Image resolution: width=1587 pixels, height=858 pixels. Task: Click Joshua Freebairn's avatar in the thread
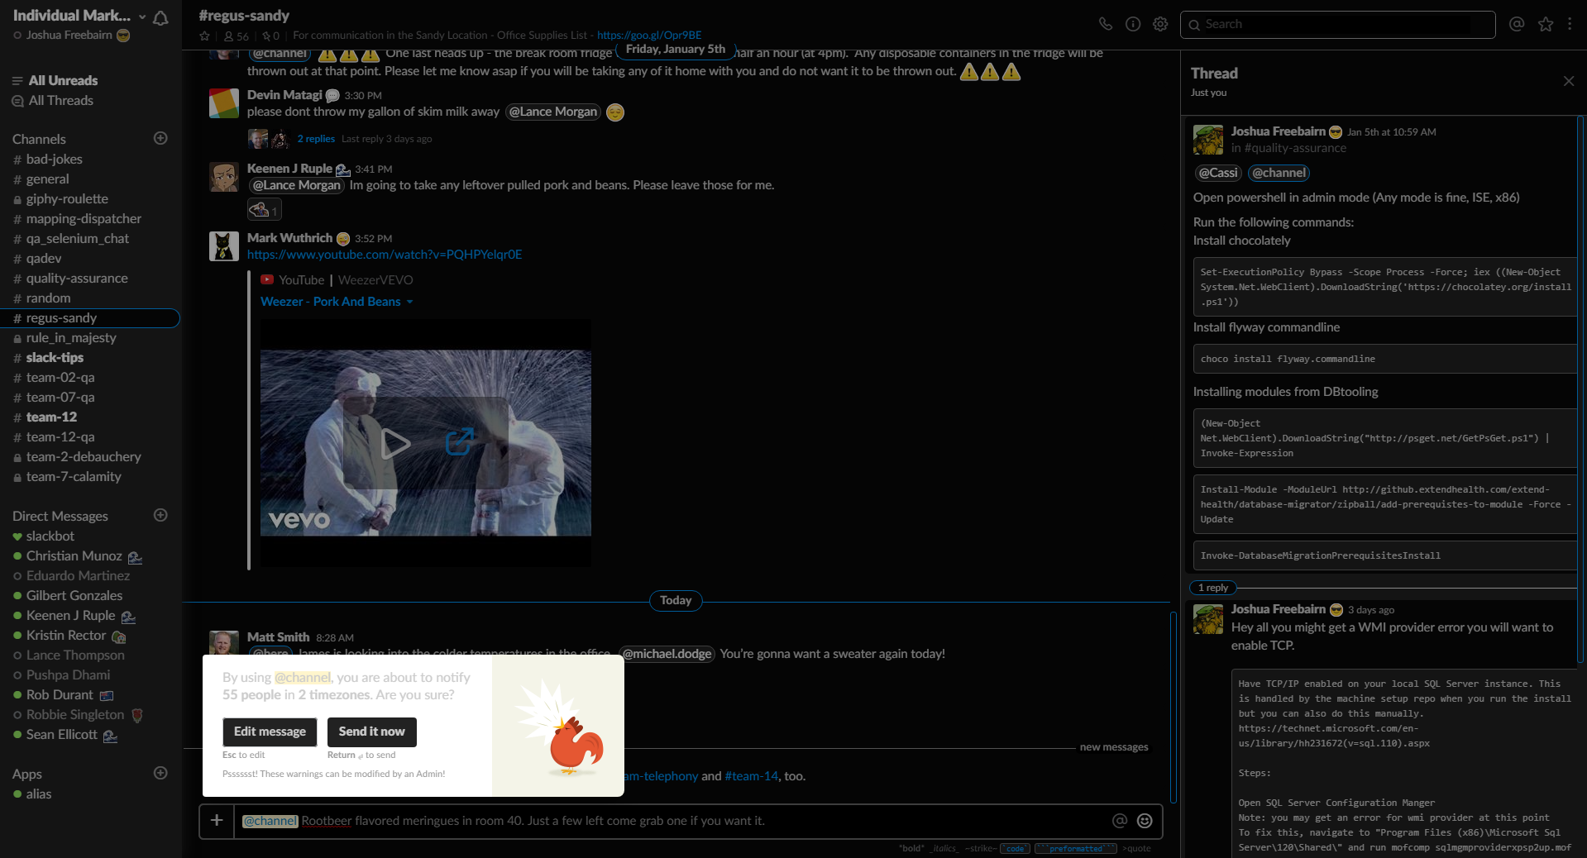[x=1208, y=140]
